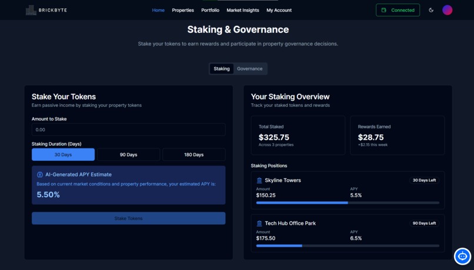
Task: Click the $28.75 rewards value
Action: tap(370, 137)
